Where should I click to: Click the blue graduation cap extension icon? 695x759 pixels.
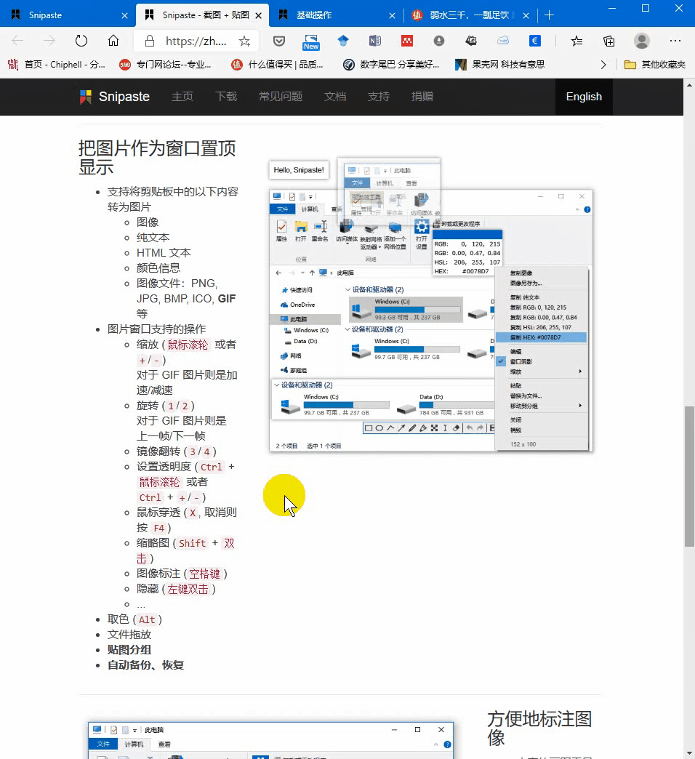click(343, 41)
